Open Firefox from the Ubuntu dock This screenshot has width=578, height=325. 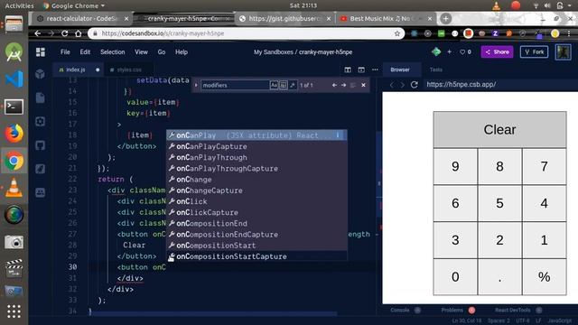point(14,134)
